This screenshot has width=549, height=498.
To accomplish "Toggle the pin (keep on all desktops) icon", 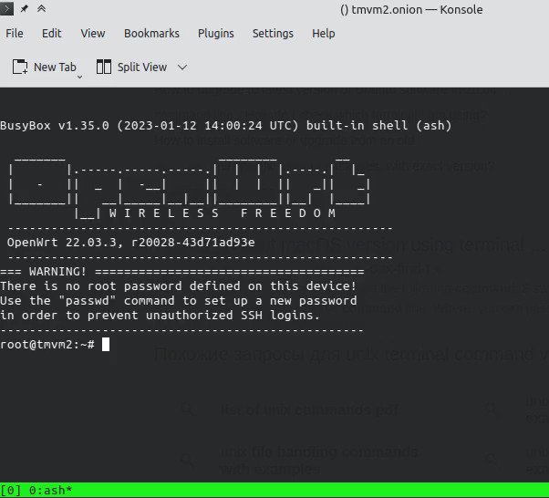I will pos(24,9).
